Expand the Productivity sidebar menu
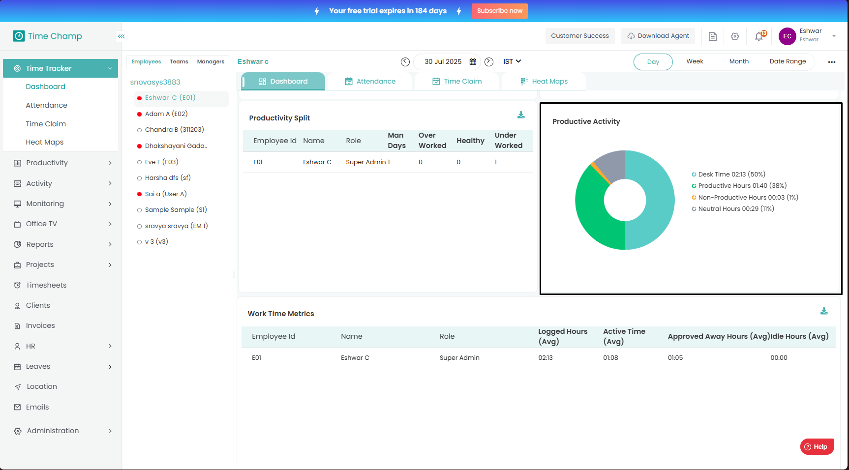The height and width of the screenshot is (470, 849). (x=62, y=163)
